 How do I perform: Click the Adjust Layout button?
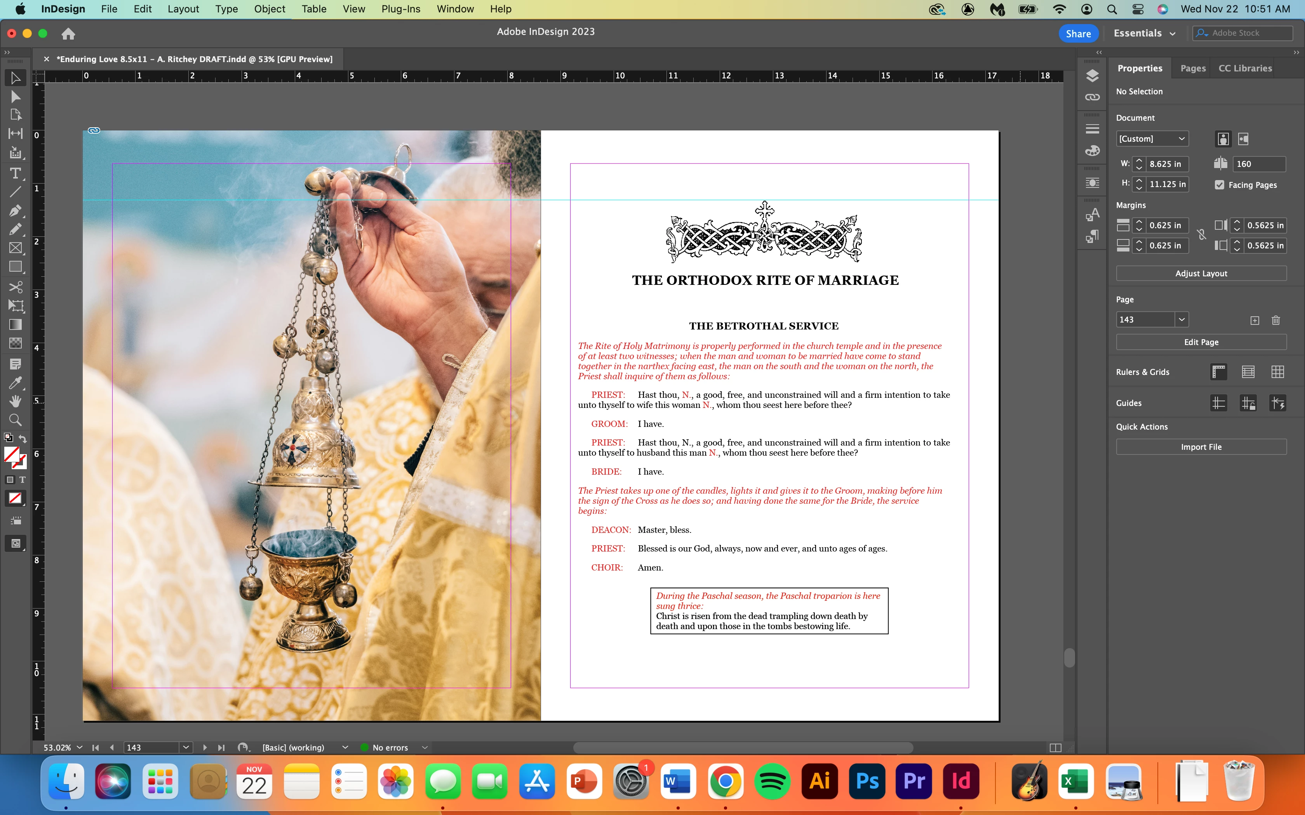(1201, 273)
